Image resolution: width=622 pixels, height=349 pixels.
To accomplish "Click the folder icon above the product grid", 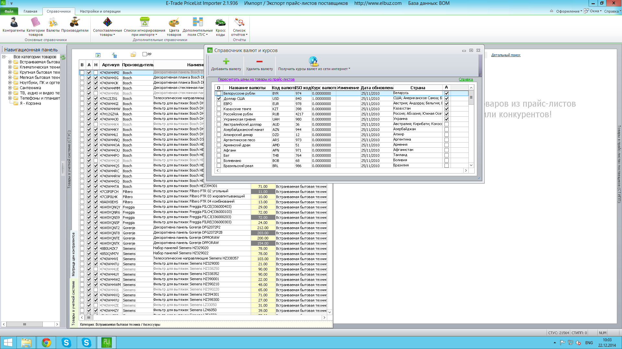I will coord(133,54).
